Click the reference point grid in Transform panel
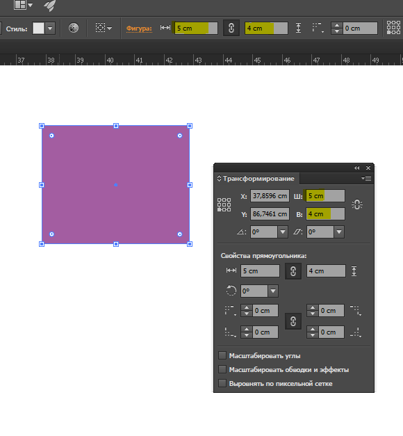Image resolution: width=403 pixels, height=436 pixels. pos(224,205)
